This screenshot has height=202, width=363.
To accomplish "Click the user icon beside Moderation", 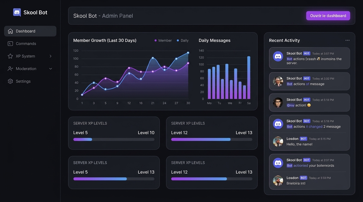I will tap(10, 69).
